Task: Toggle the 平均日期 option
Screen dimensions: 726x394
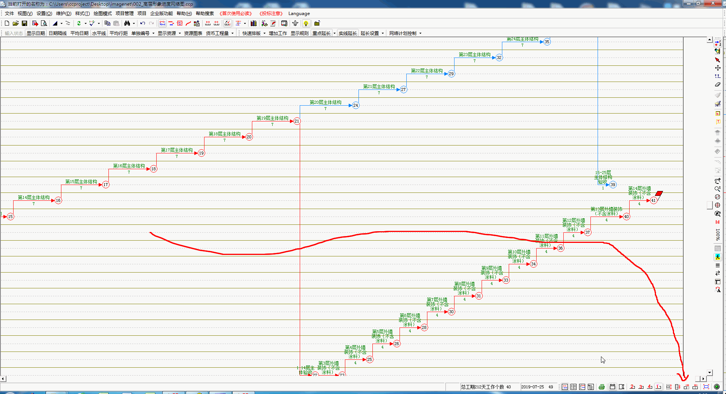Action: [x=79, y=33]
